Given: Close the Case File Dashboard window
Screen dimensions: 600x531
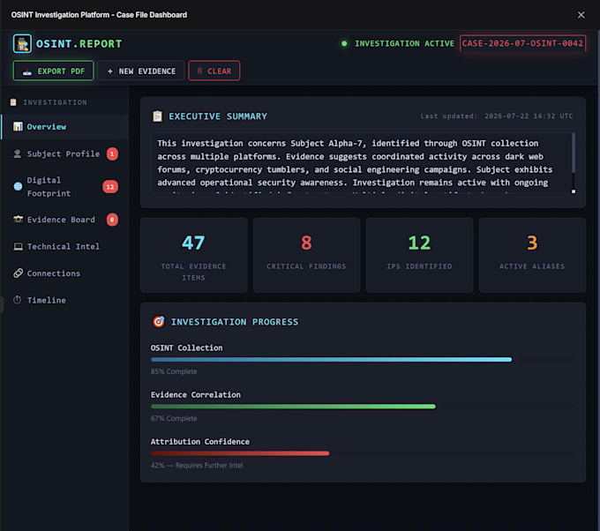Looking at the screenshot, I should [581, 15].
